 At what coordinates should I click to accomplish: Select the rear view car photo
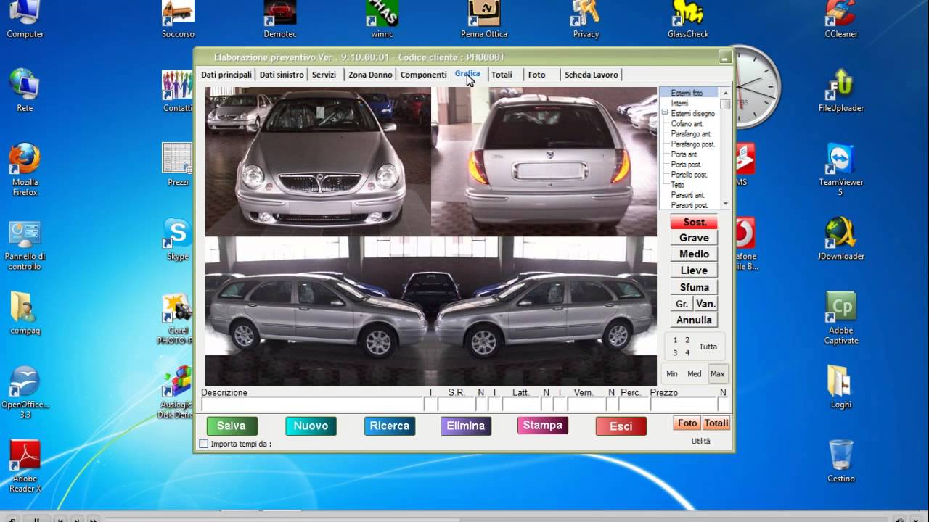[544, 161]
